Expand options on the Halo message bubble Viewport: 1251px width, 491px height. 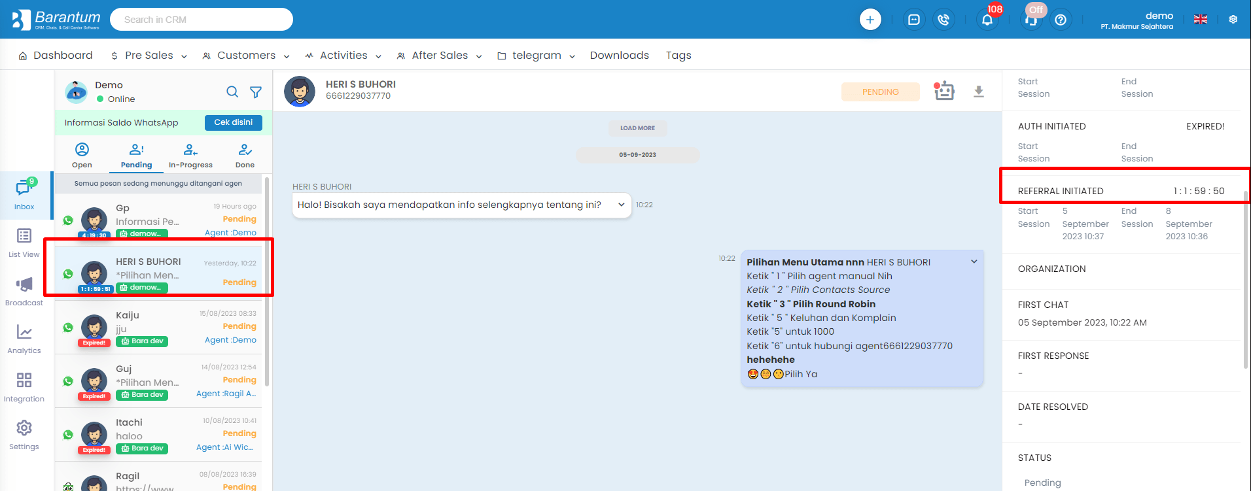pyautogui.click(x=621, y=205)
